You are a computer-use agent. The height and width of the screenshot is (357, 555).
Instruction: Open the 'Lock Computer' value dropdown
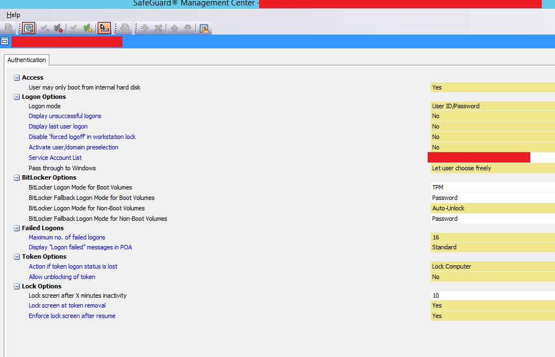(x=493, y=266)
